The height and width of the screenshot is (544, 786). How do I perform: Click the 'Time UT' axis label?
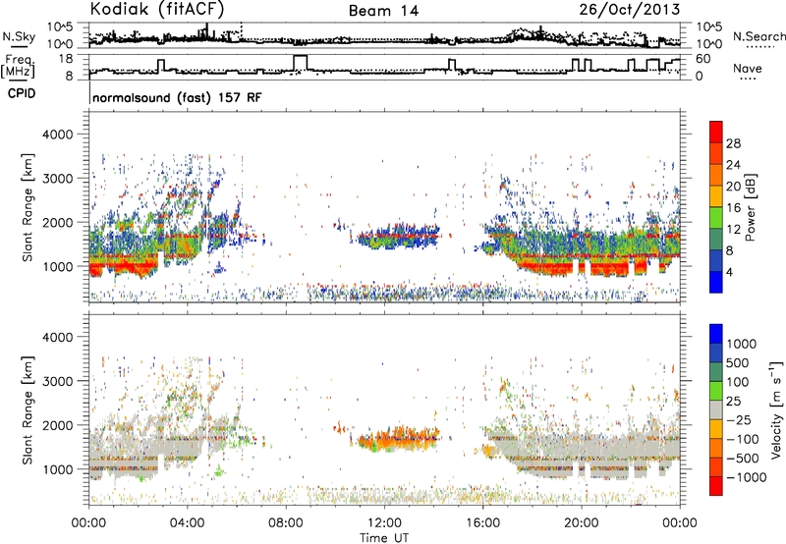click(x=384, y=538)
